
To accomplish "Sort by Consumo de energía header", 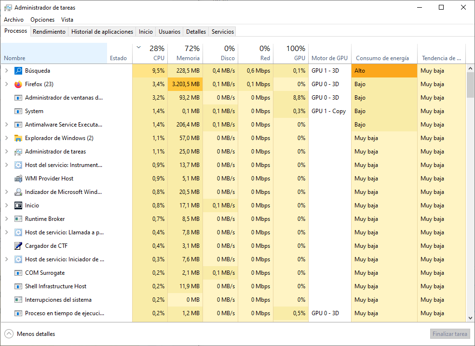I will pyautogui.click(x=384, y=53).
